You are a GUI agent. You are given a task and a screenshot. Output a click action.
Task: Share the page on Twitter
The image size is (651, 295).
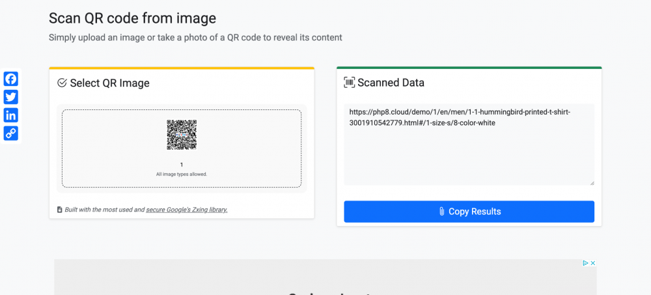(11, 98)
